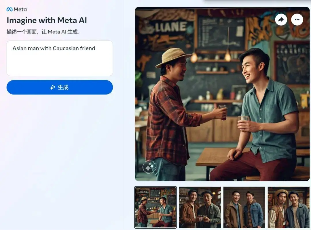Screen dimensions: 311x230
Task: Select the second thumbnail of two men
Action: [x=200, y=207]
